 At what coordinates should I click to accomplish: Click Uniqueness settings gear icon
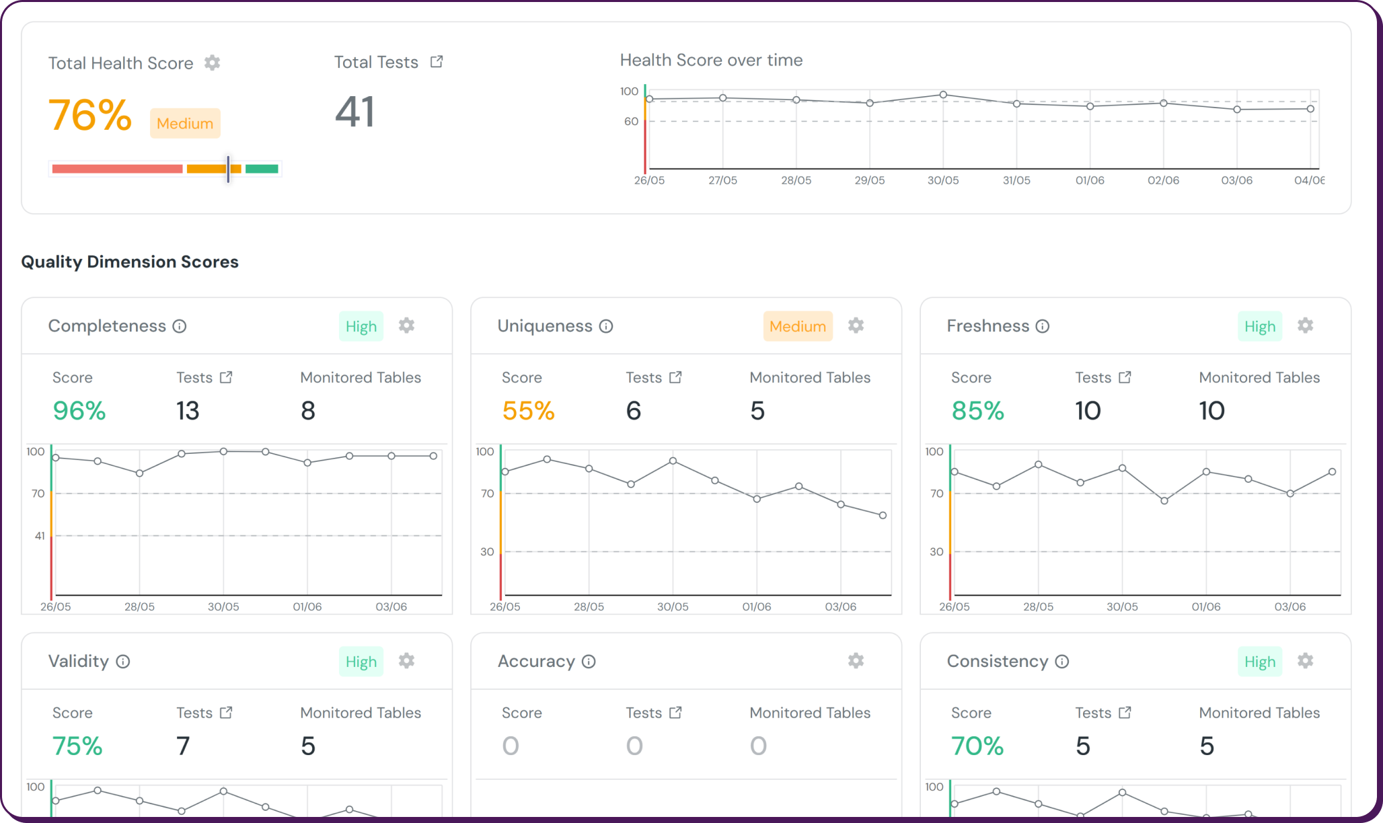pyautogui.click(x=856, y=325)
